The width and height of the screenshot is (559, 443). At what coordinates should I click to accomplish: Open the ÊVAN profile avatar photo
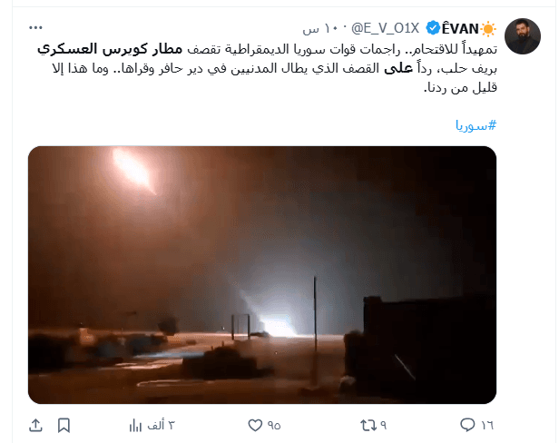point(523,36)
